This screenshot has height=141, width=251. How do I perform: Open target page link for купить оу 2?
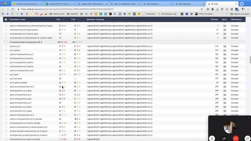(120, 46)
